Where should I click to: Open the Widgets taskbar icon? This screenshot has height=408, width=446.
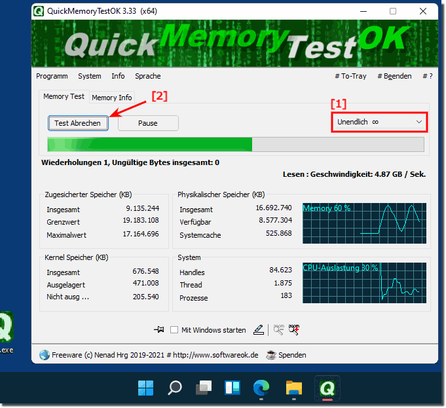click(232, 388)
